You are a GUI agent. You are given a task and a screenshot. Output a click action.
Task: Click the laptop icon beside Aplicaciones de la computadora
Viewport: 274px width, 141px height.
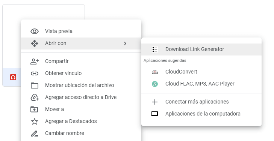point(154,114)
